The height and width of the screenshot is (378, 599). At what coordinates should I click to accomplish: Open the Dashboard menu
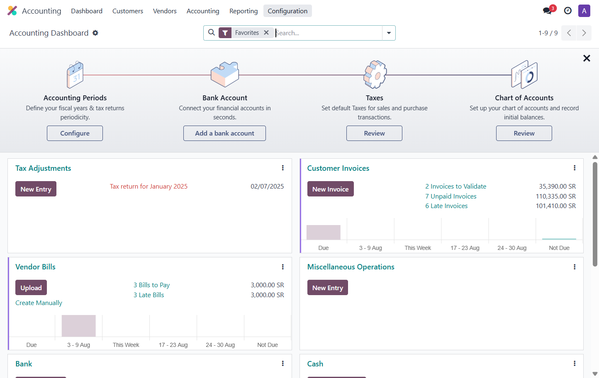tap(87, 11)
